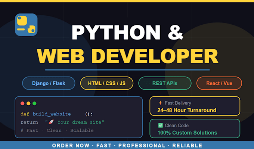The image size is (254, 149).
Task: Click the WEB DEVELOPER yellow headline
Action: [x=127, y=56]
